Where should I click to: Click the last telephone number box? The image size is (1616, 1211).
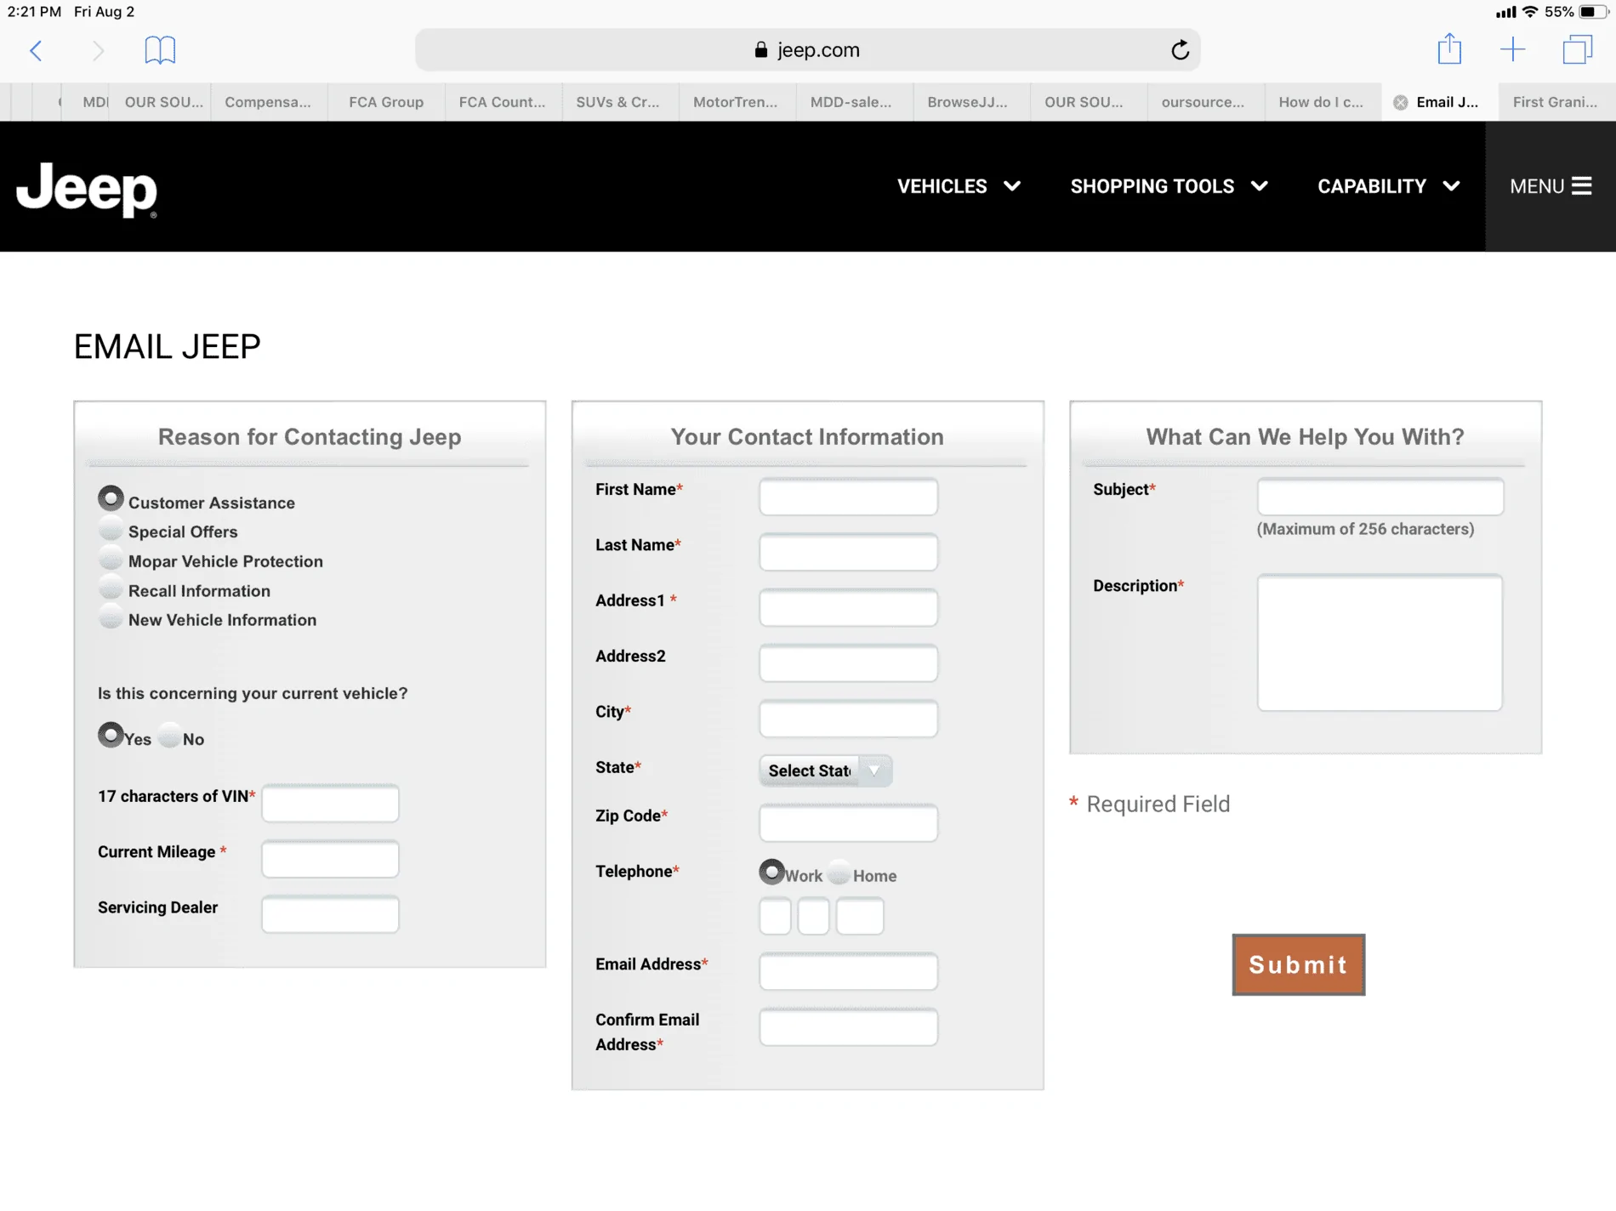[x=860, y=917]
